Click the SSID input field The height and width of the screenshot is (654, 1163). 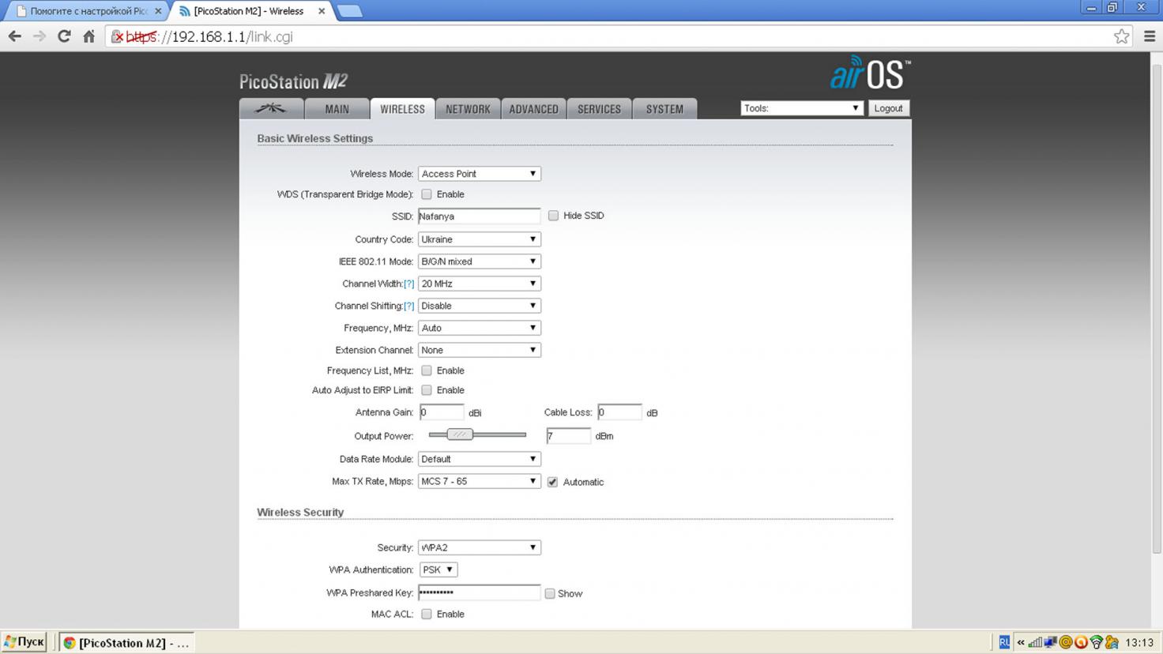(x=479, y=216)
